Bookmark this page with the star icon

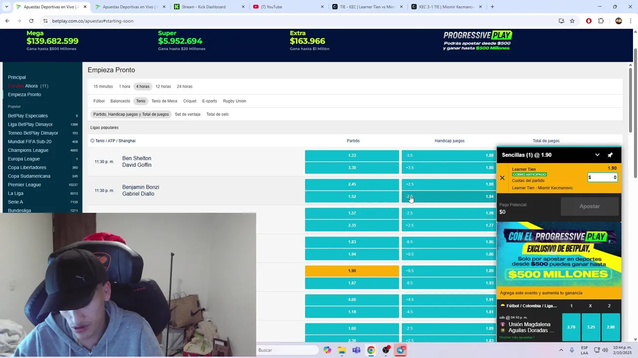[x=572, y=21]
